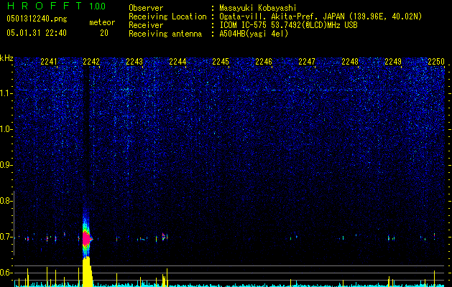Image resolution: width=452 pixels, height=287 pixels.
Task: Select observer name Masayuki Kobayashi
Action: coord(258,8)
